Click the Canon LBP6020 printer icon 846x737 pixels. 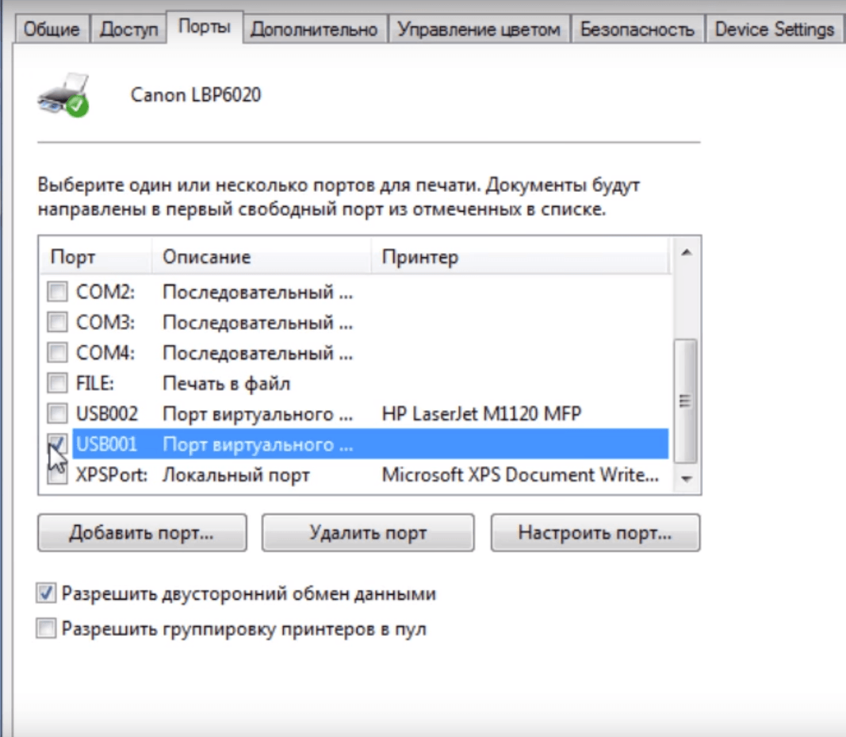point(63,96)
